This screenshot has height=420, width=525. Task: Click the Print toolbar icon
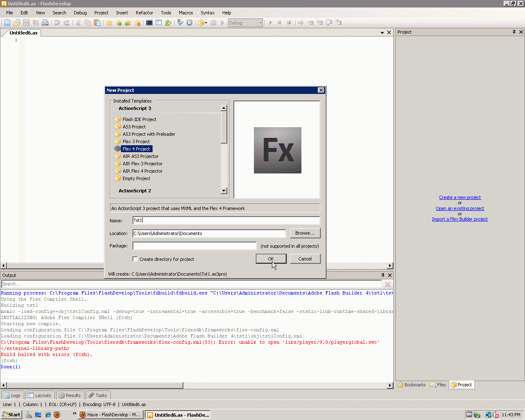(45, 23)
